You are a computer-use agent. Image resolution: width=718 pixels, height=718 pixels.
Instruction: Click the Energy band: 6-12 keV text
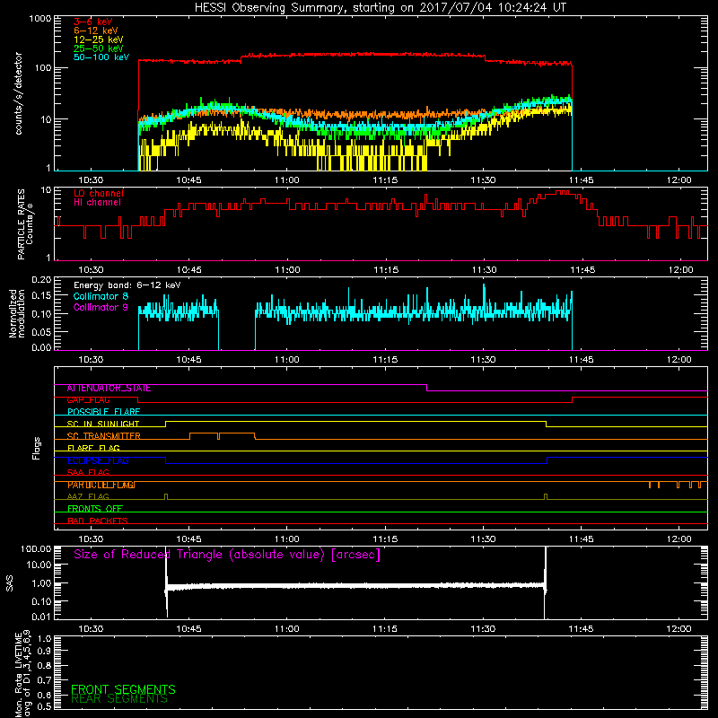pos(127,285)
